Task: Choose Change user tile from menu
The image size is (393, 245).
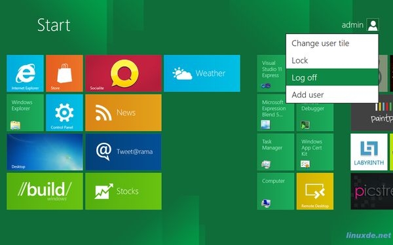Action: click(332, 43)
